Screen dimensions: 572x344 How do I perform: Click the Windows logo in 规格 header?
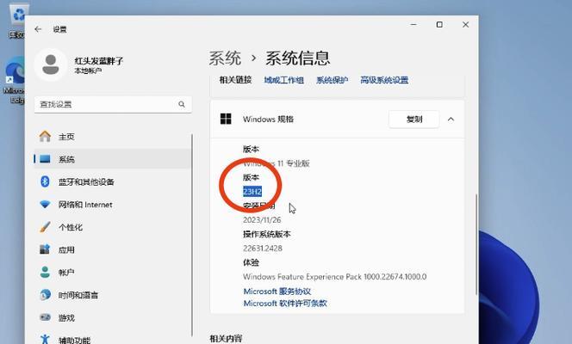click(226, 119)
